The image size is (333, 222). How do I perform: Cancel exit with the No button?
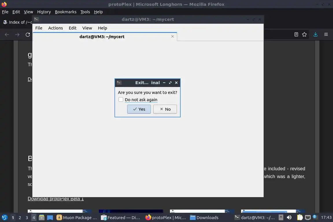[x=165, y=109]
